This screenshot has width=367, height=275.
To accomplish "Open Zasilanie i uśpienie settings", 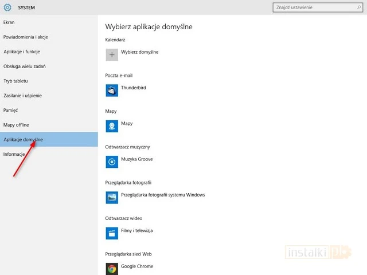I will 22,96.
